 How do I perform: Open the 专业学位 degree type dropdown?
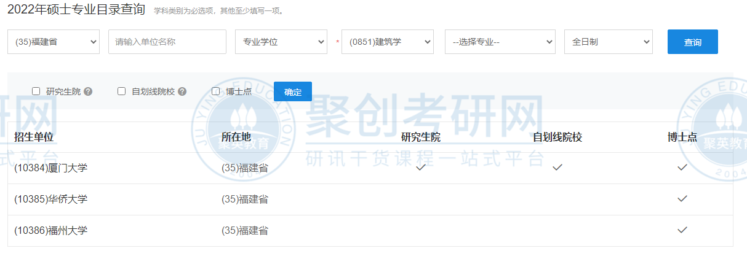click(x=281, y=42)
